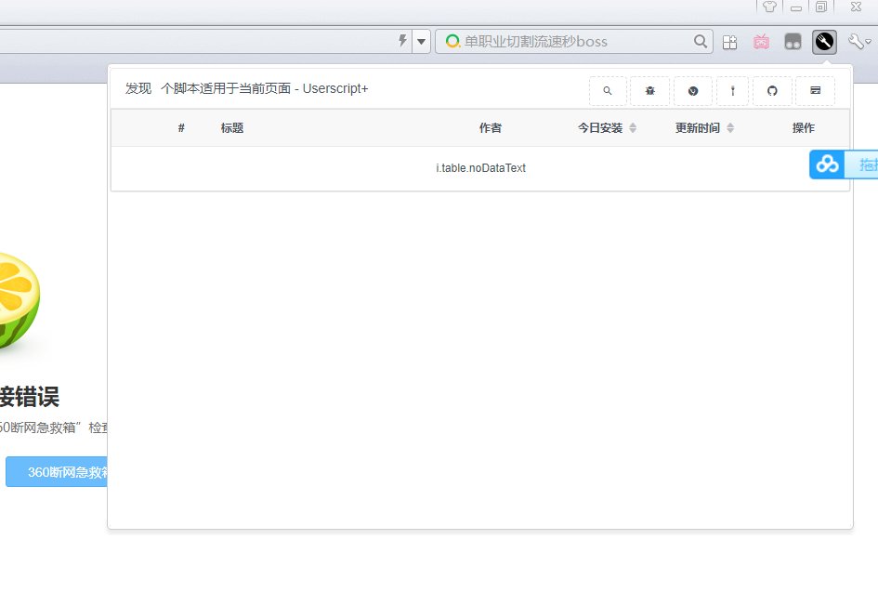Open the skin shirt icon in title bar
This screenshot has width=878, height=592.
(x=769, y=7)
